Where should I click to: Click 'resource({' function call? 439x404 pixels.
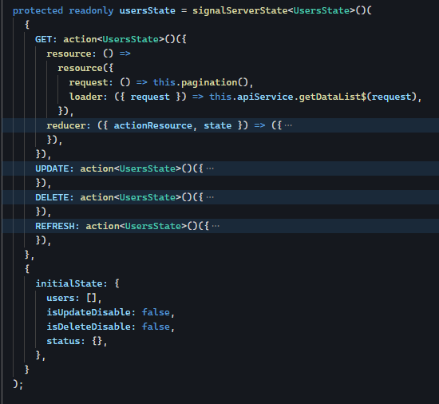[x=85, y=68]
